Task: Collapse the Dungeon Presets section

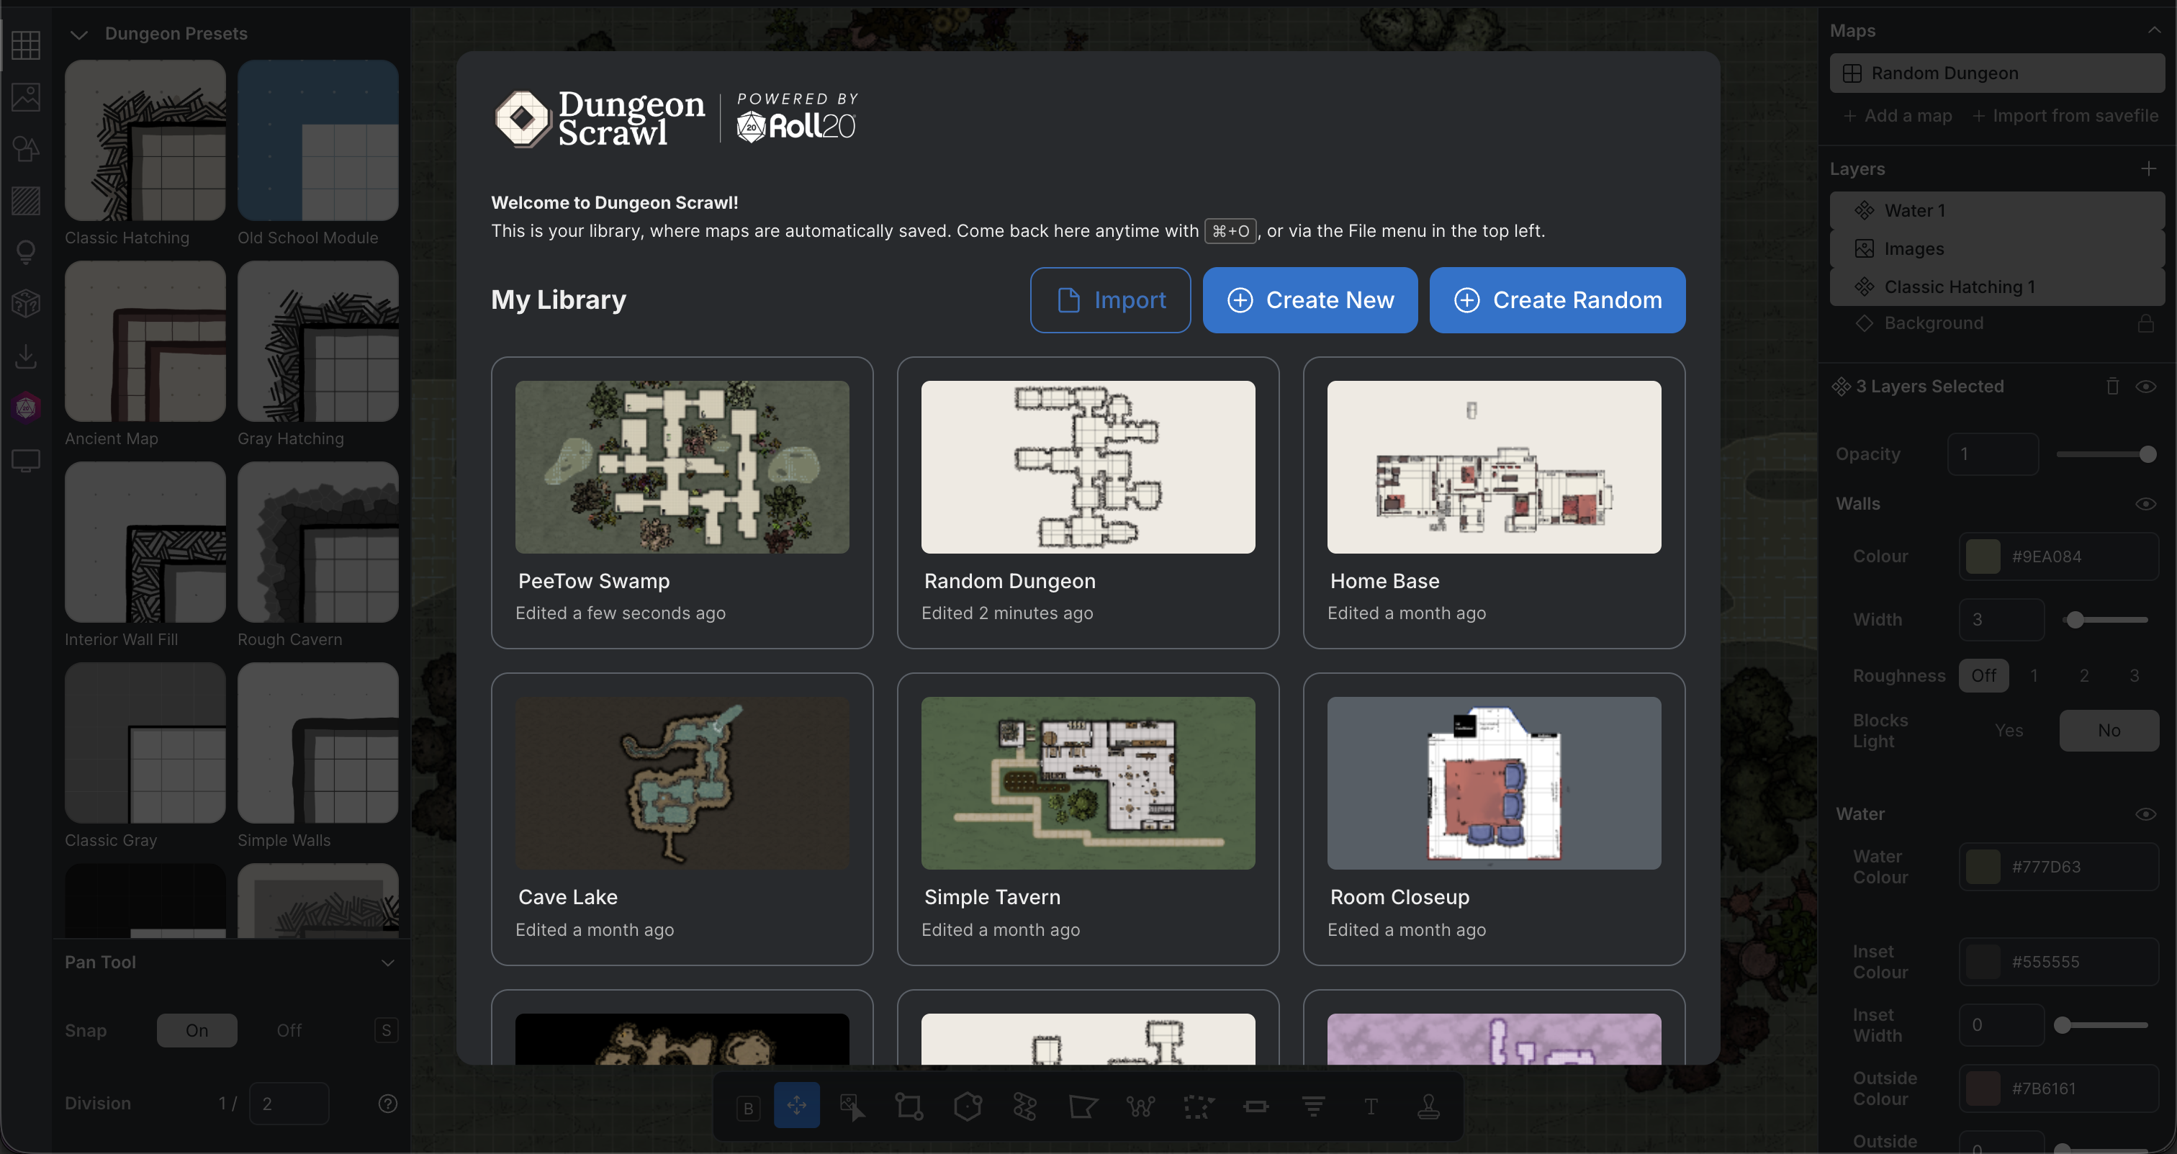Action: [x=78, y=34]
